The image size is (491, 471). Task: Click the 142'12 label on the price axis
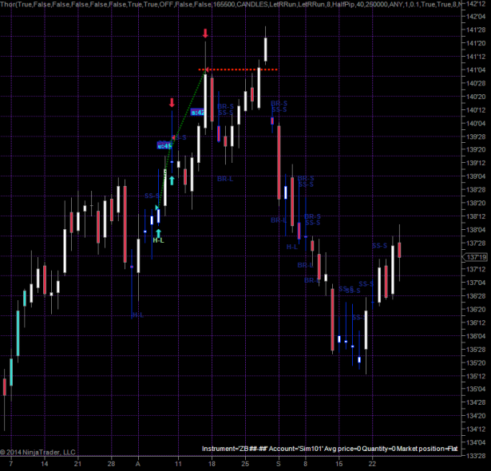pos(476,4)
